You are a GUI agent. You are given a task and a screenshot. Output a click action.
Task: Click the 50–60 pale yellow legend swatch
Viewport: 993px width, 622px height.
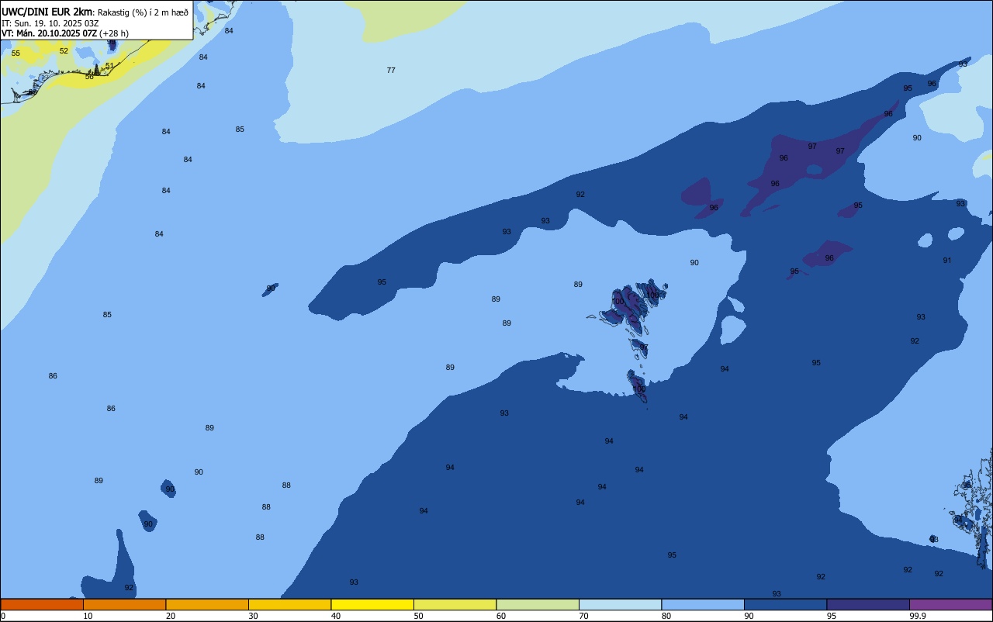click(x=455, y=604)
